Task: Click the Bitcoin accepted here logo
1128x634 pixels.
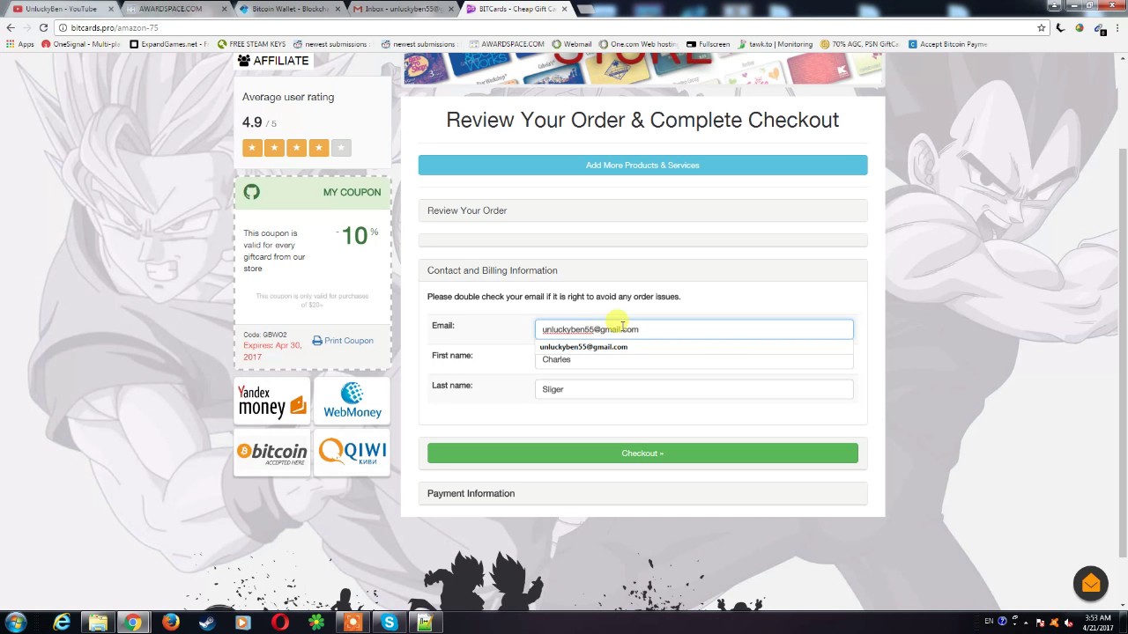Action: tap(272, 452)
